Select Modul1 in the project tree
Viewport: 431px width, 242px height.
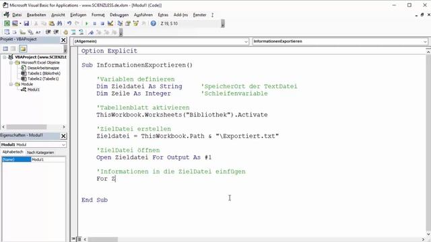tap(33, 89)
